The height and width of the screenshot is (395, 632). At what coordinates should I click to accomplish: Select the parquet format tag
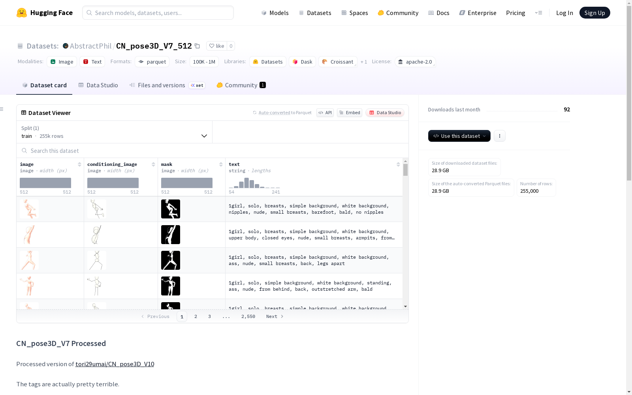coord(152,62)
